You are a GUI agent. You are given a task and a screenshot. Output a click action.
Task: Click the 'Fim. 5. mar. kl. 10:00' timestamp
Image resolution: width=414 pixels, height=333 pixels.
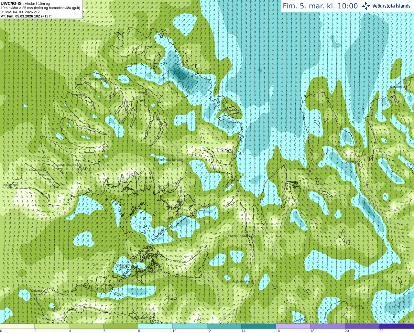pyautogui.click(x=320, y=6)
